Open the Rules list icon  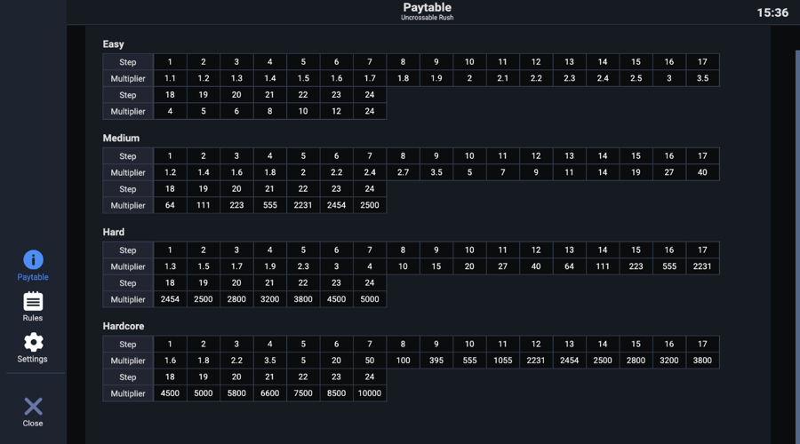coord(33,301)
